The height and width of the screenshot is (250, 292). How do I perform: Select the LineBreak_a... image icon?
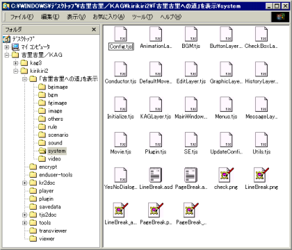tap(121, 210)
